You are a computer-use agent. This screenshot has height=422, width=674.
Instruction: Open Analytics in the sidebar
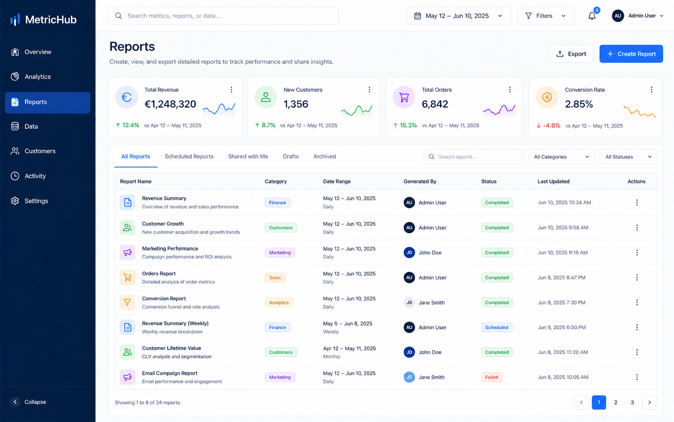click(48, 77)
